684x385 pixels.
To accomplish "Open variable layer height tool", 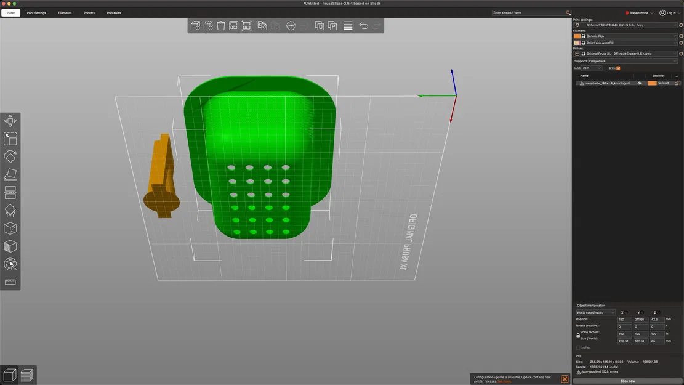I will click(348, 26).
